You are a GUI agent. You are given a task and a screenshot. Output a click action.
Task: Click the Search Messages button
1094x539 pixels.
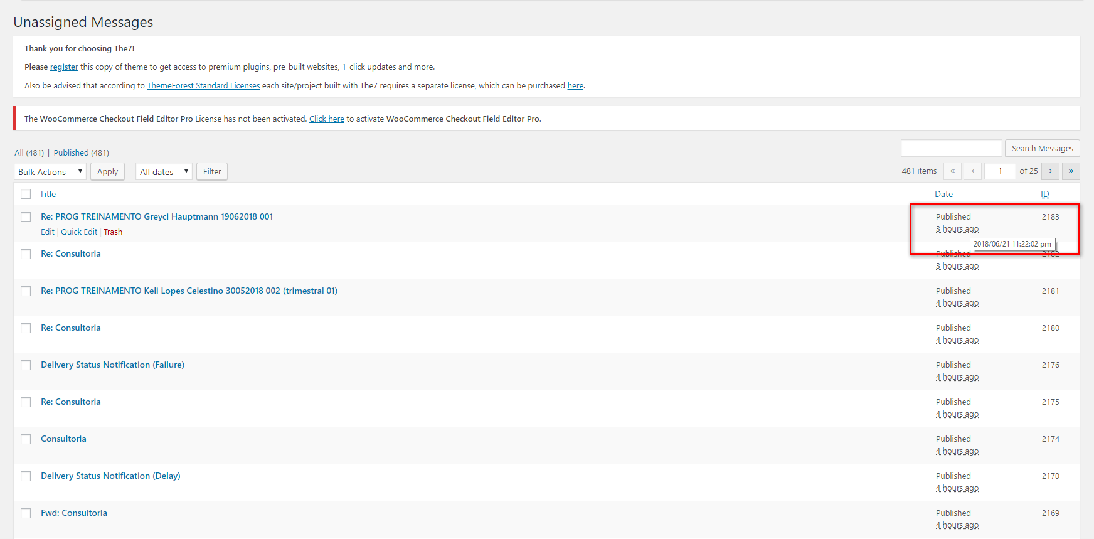(1042, 149)
